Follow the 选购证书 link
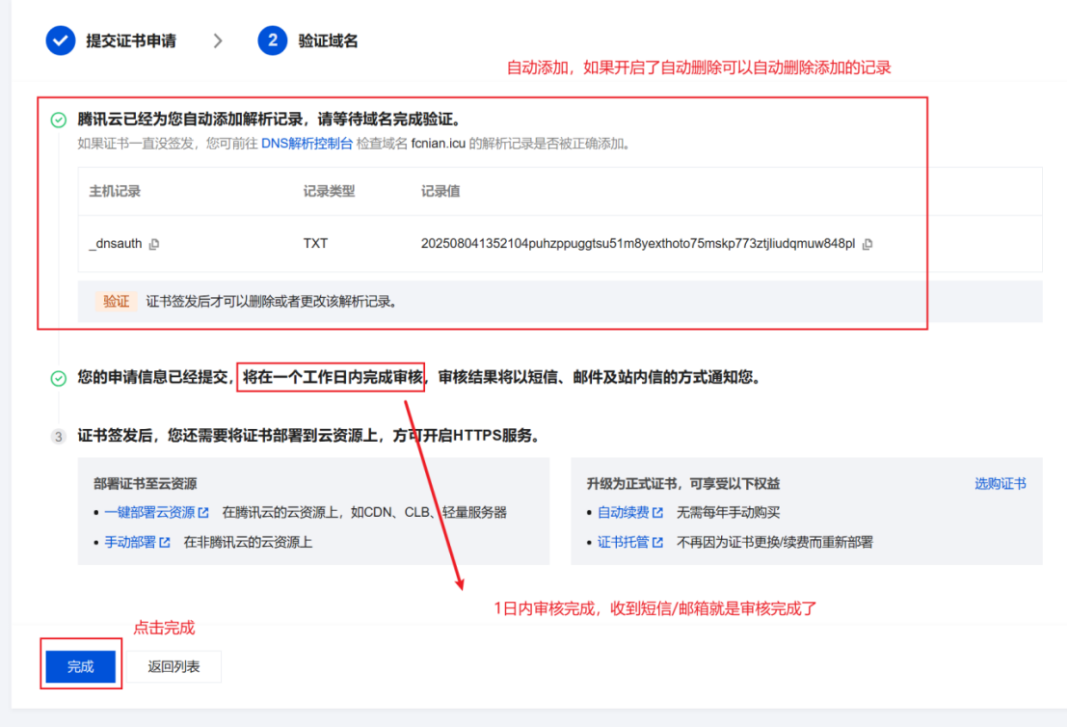This screenshot has width=1068, height=727. 1000,484
